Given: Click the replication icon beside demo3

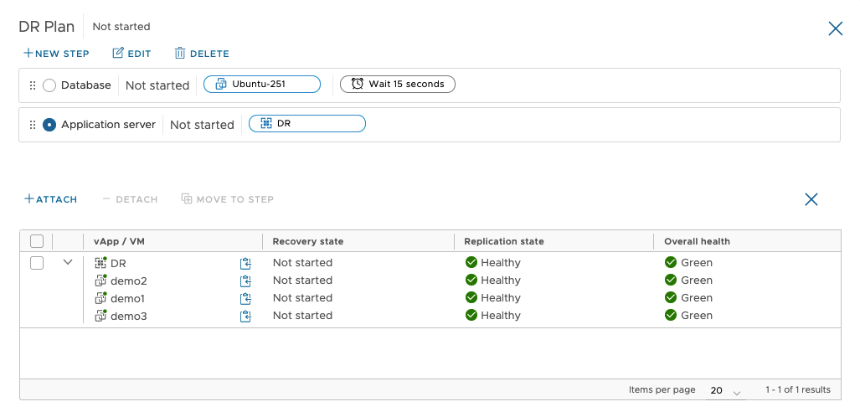Looking at the screenshot, I should [245, 316].
